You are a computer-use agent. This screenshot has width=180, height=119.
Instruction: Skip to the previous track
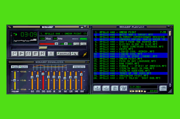click(15, 54)
